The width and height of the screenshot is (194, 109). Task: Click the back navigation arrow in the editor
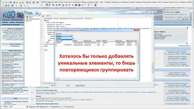click(146, 16)
